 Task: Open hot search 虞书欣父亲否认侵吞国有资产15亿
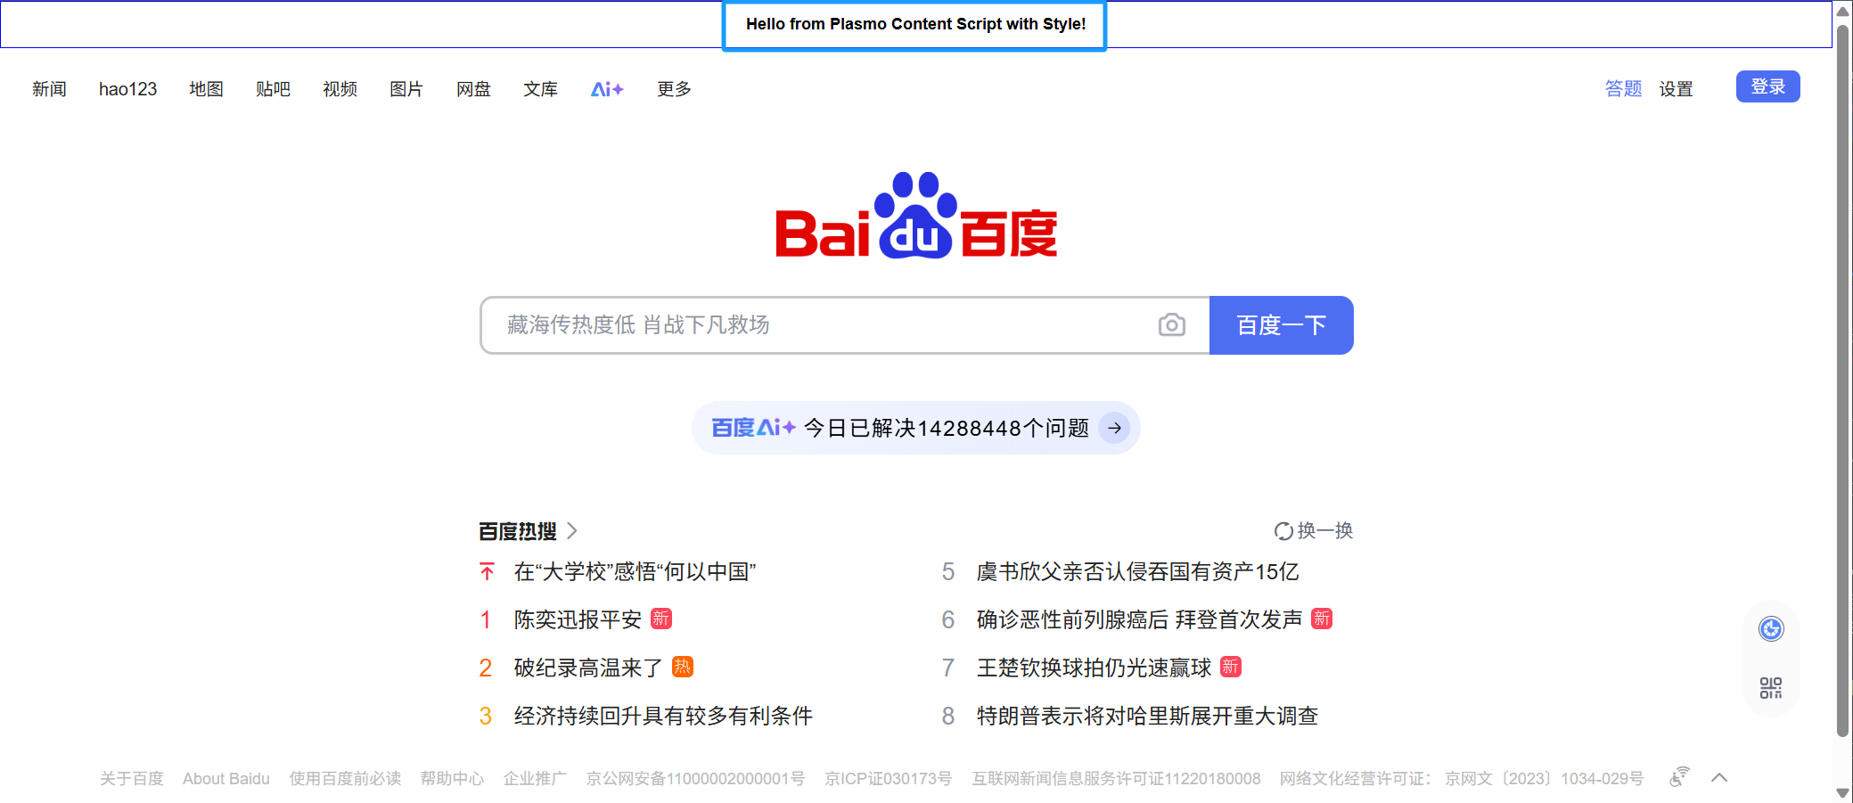coord(1137,571)
